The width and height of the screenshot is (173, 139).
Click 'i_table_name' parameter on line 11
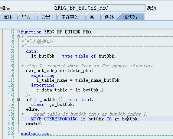[52, 80]
